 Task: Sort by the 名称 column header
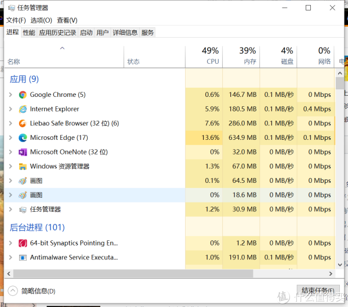[64, 57]
